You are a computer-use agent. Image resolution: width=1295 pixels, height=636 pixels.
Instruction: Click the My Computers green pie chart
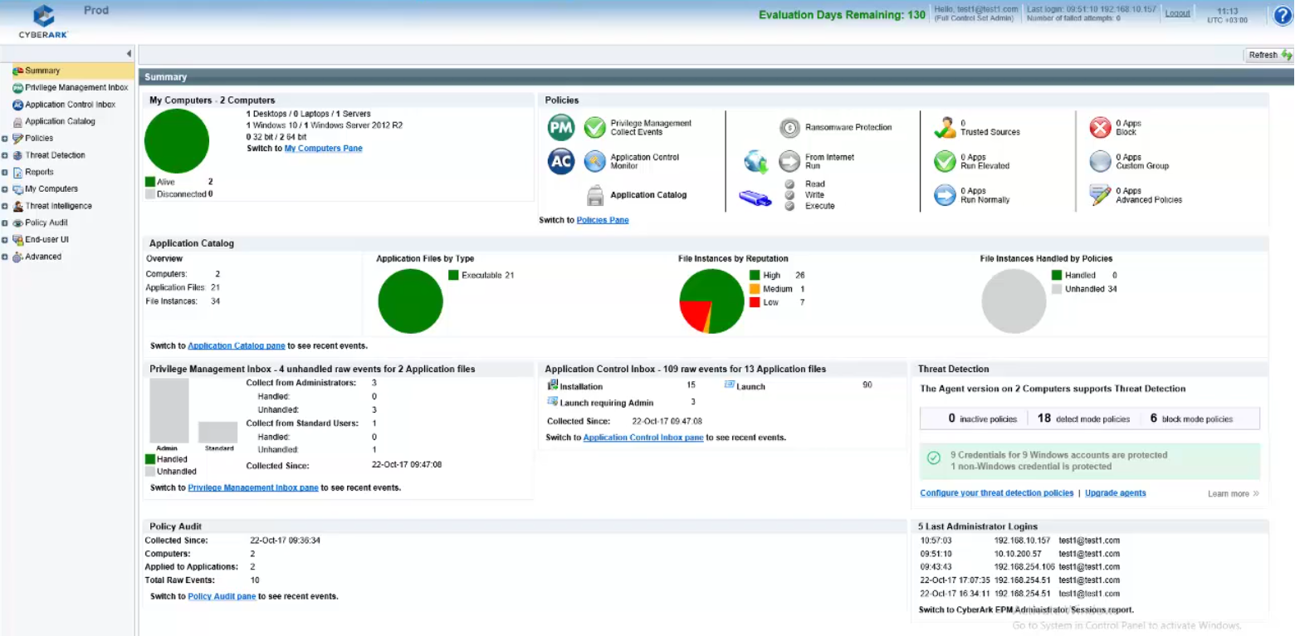pyautogui.click(x=177, y=140)
